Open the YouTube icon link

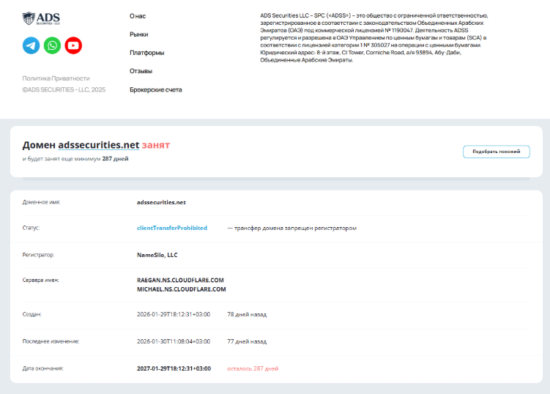[73, 45]
